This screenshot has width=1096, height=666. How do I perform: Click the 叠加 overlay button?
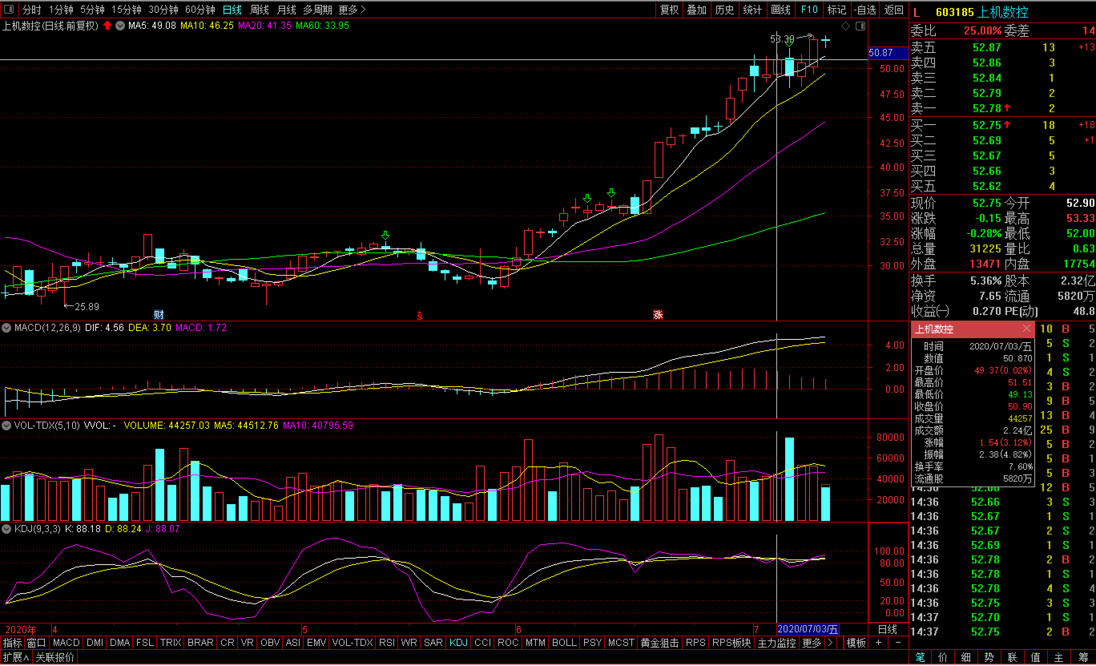pyautogui.click(x=697, y=9)
